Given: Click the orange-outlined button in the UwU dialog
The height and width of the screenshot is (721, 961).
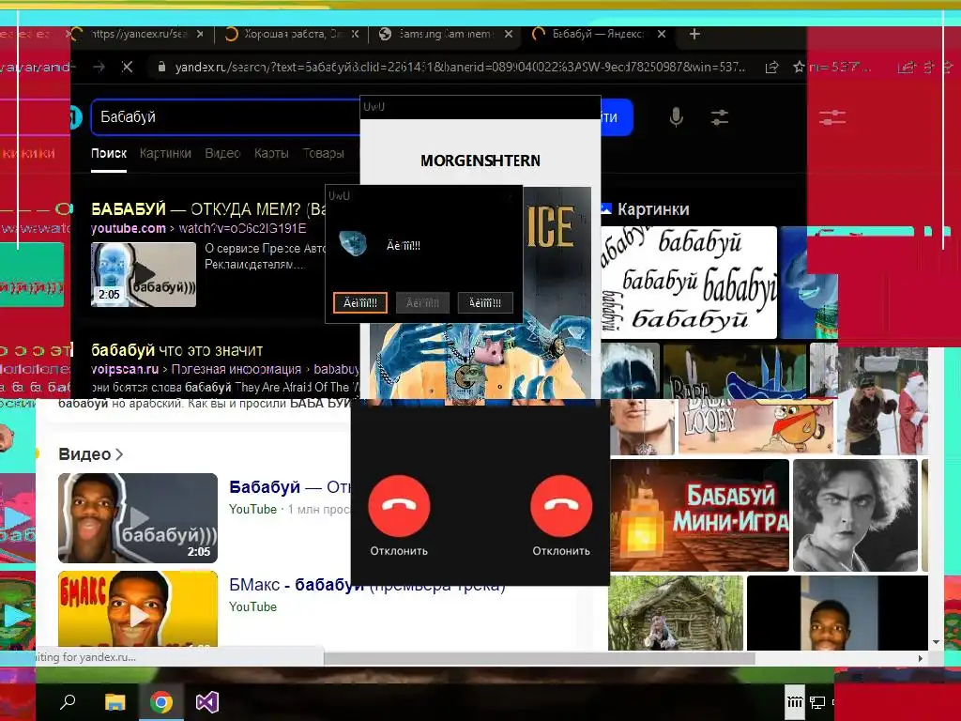Looking at the screenshot, I should [360, 302].
